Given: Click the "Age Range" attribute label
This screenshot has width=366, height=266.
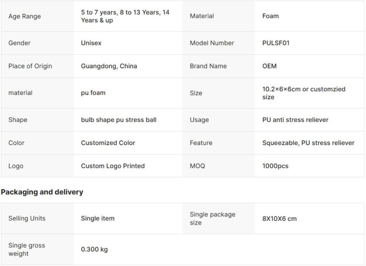Looking at the screenshot, I should (x=25, y=16).
